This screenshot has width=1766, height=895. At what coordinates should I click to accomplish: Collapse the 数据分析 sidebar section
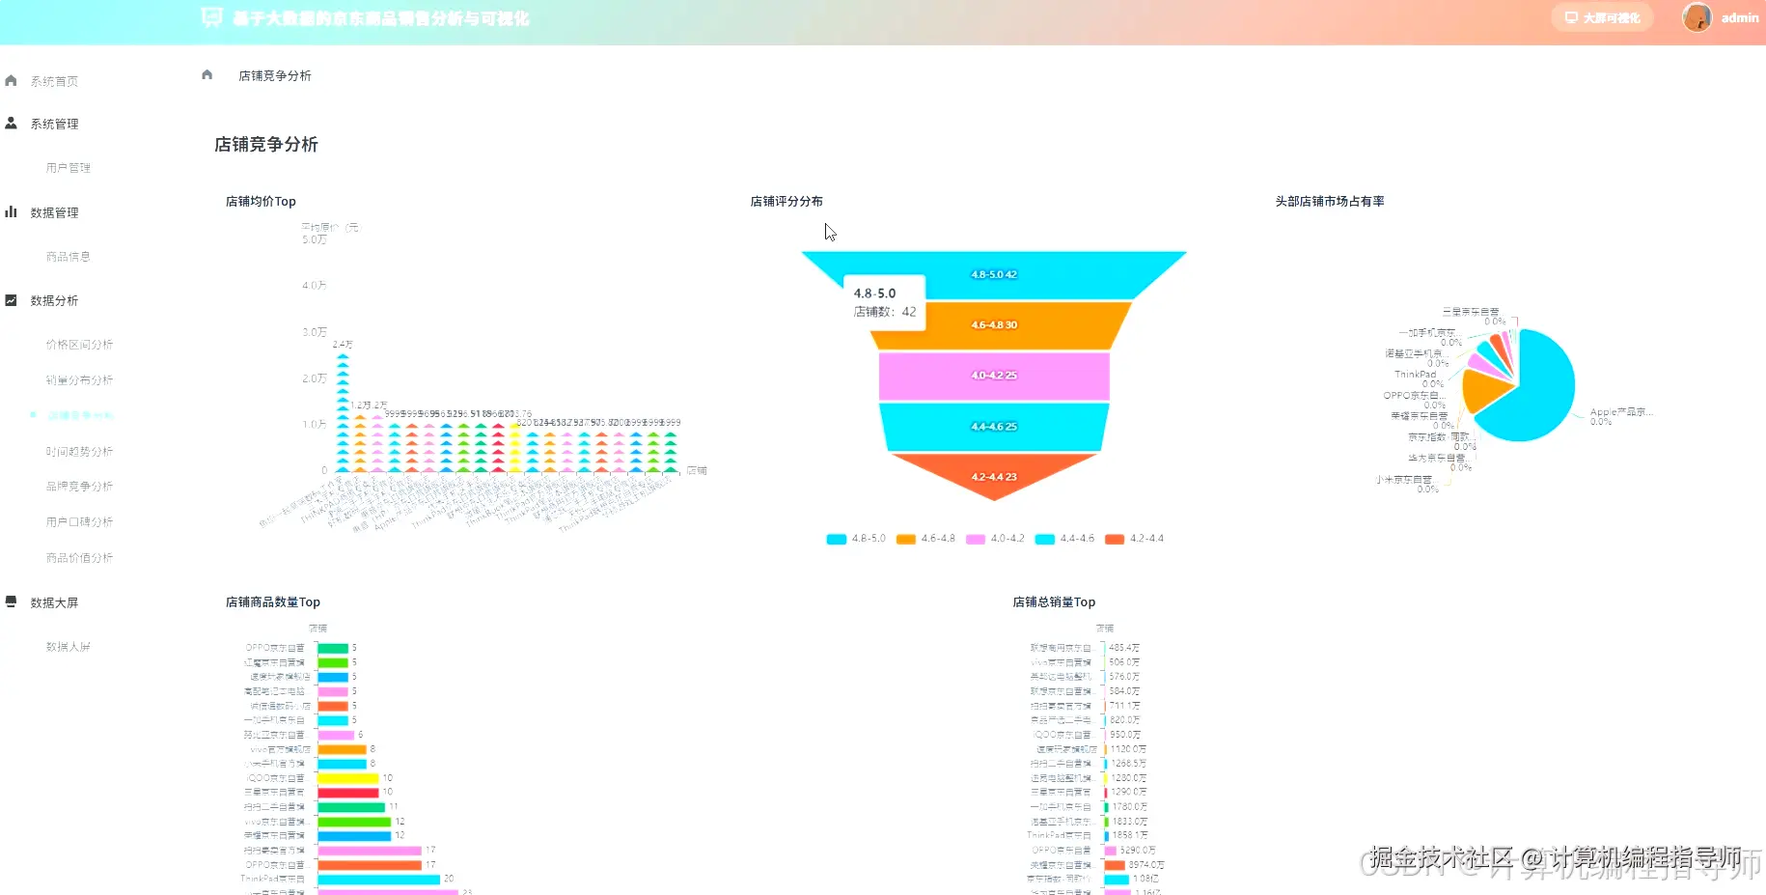pos(54,300)
